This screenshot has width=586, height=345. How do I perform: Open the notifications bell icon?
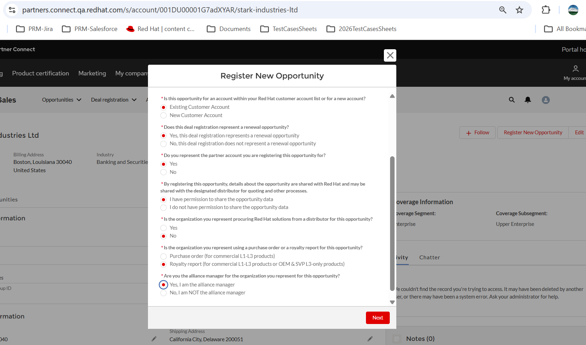(528, 100)
